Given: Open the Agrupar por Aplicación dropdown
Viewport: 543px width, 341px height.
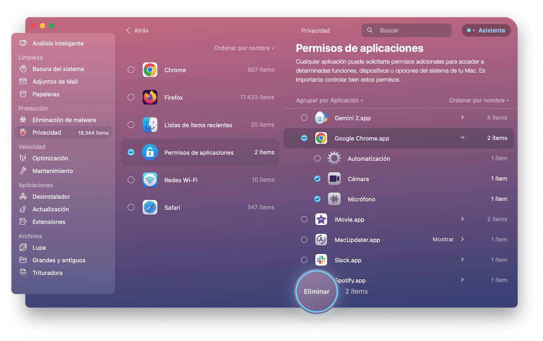Looking at the screenshot, I should (329, 100).
